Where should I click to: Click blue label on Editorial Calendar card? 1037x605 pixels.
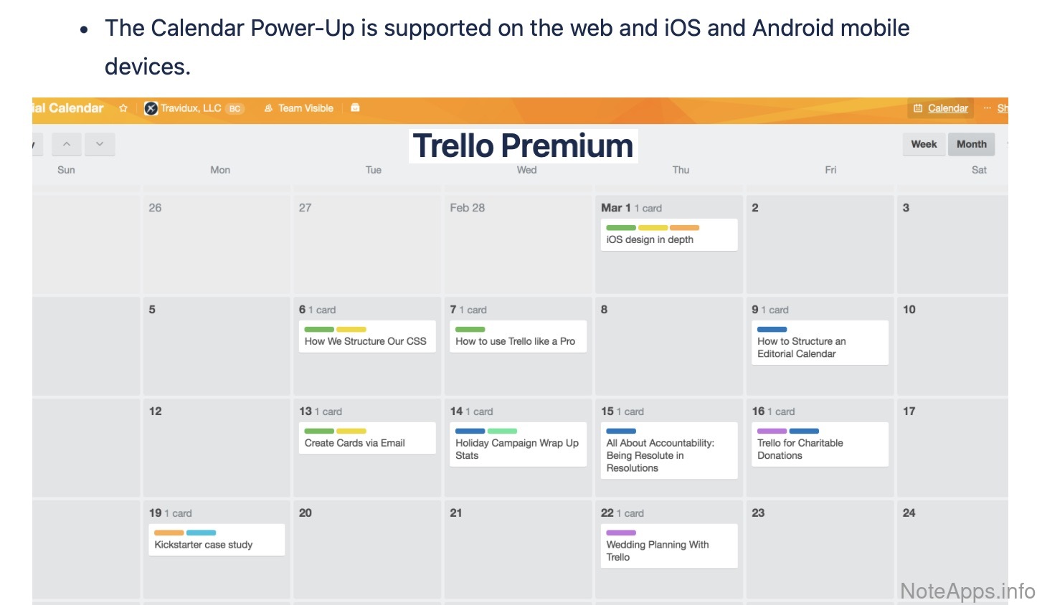tap(772, 329)
